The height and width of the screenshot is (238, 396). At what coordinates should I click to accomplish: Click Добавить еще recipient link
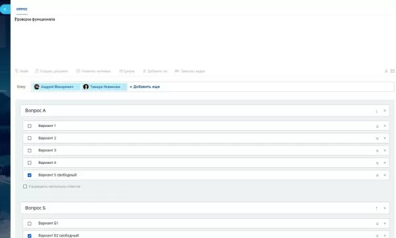pos(145,87)
